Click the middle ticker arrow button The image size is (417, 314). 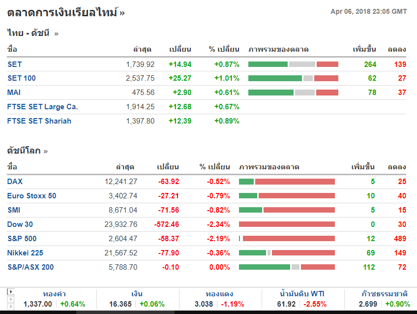coord(10,299)
